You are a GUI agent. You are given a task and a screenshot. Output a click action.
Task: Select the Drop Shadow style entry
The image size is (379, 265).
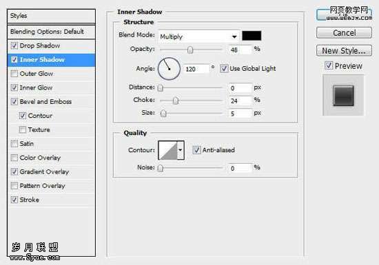[x=40, y=45]
